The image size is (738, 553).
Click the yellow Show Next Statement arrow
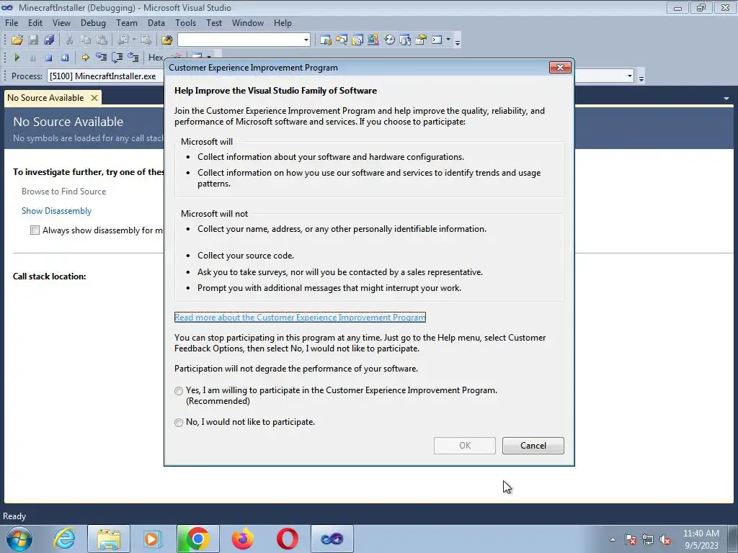point(85,58)
